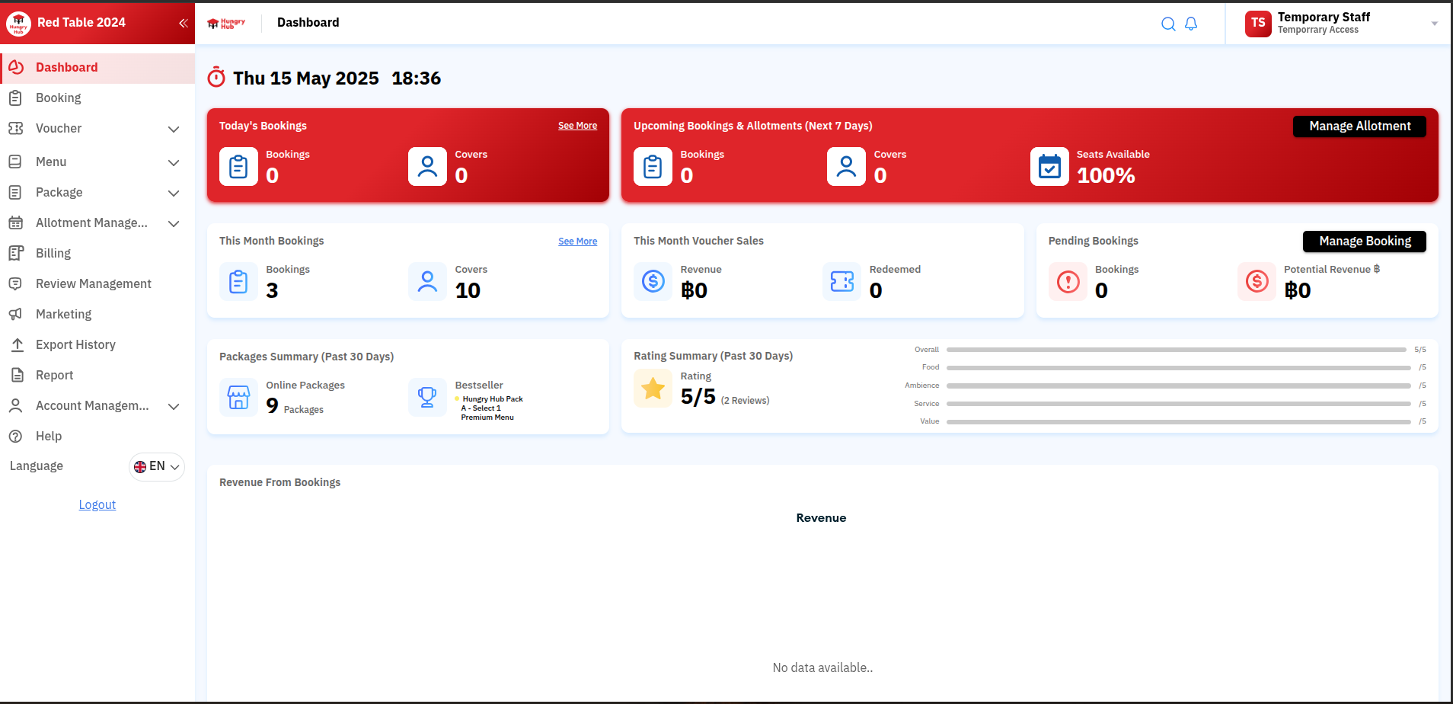Click the Bestseller trophy icon
1453x704 pixels.
pos(427,398)
